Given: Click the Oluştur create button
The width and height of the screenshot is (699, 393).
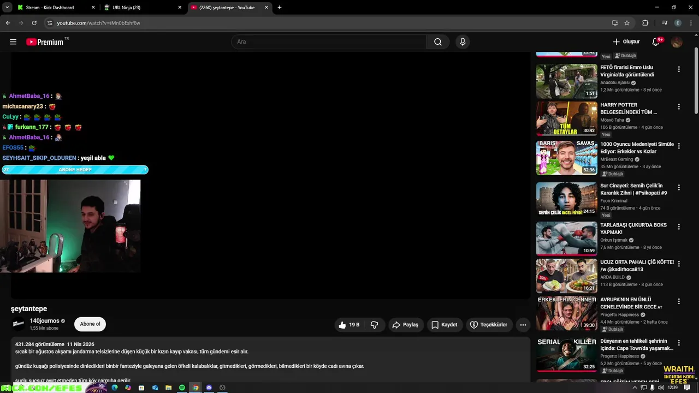Looking at the screenshot, I should (626, 42).
